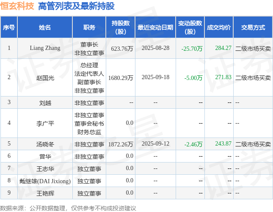
Task: Click the holding value 1872.26万
Action: pyautogui.click(x=121, y=144)
